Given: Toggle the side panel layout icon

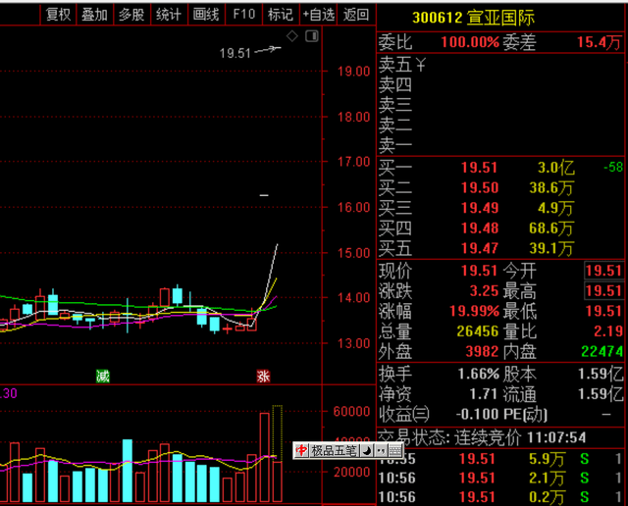Looking at the screenshot, I should (x=312, y=36).
